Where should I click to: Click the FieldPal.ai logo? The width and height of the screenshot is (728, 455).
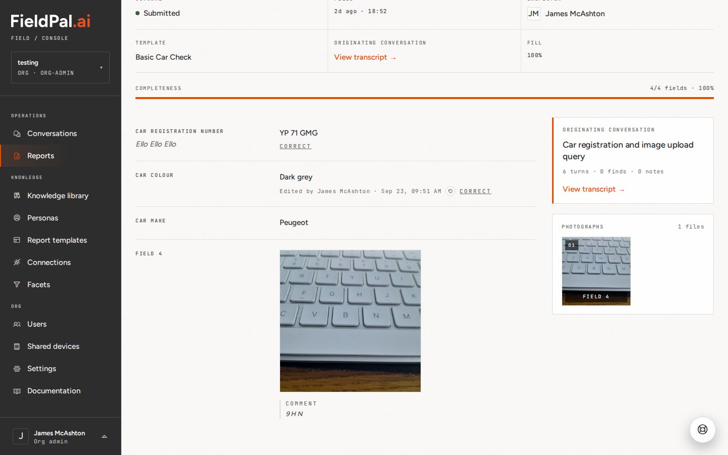click(51, 21)
